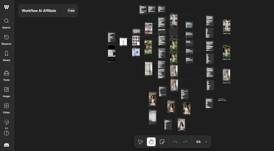
Task: Select the white-background jeans image node
Action: coord(123,42)
